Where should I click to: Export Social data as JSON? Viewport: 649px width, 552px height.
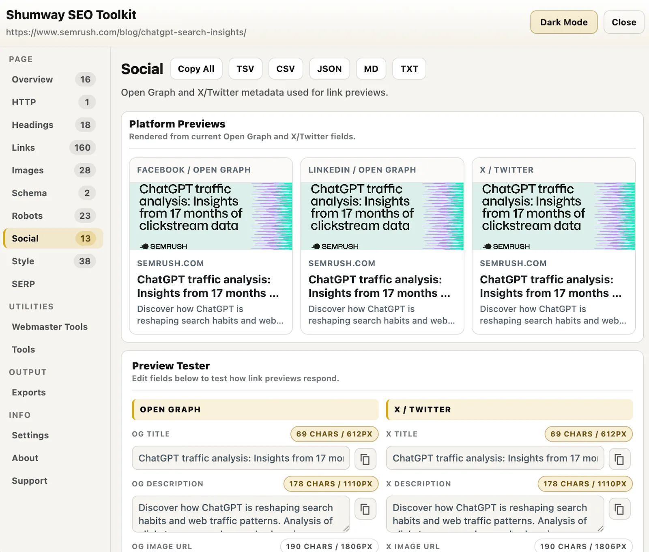329,69
